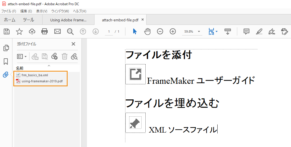Click the Add comment speech bubble icon

[x=246, y=31]
